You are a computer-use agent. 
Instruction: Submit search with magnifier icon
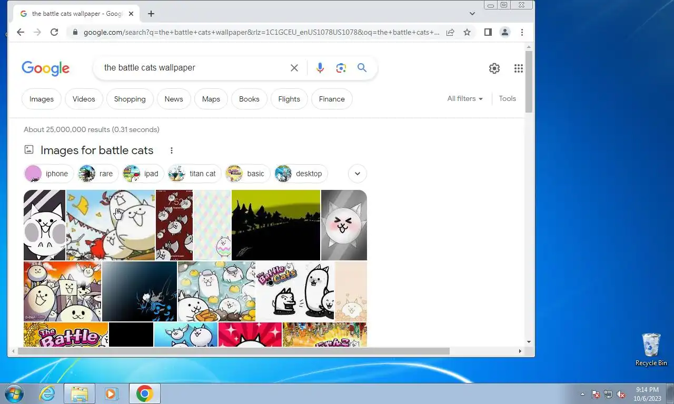(362, 68)
